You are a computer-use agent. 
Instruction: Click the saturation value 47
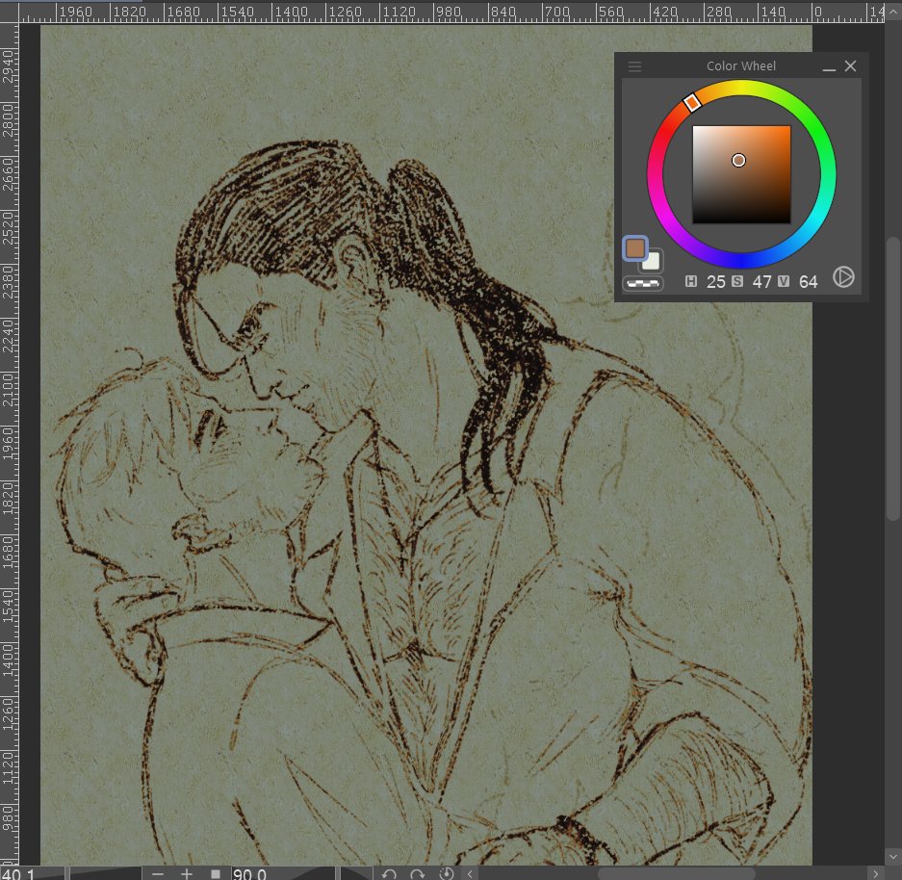click(x=761, y=282)
